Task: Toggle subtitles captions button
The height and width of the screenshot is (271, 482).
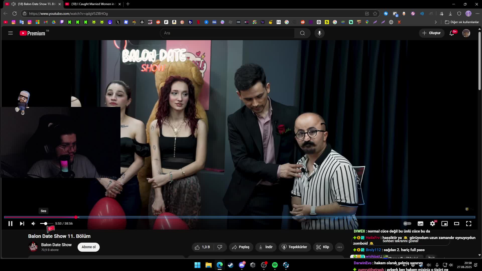Action: click(x=420, y=224)
